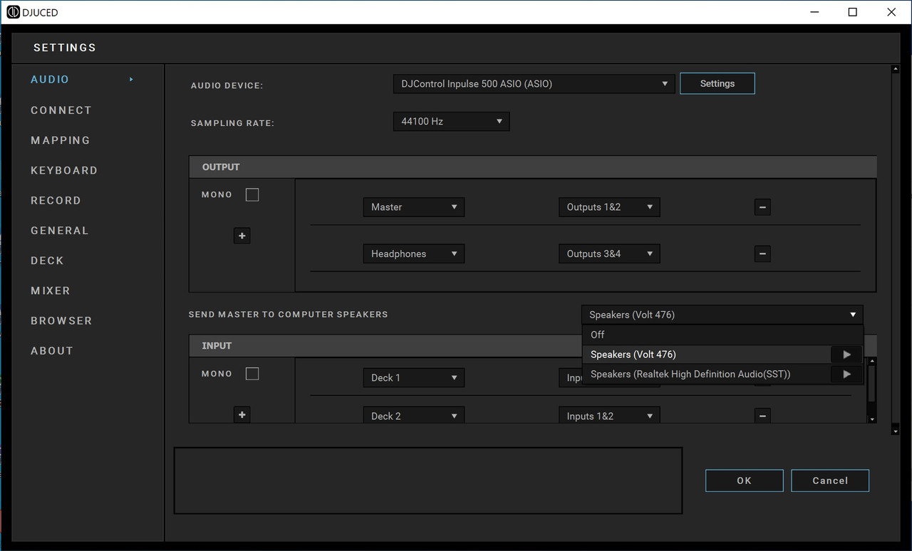Open the Deck 1 input dropdown
Screen dimensions: 912x551
click(413, 378)
